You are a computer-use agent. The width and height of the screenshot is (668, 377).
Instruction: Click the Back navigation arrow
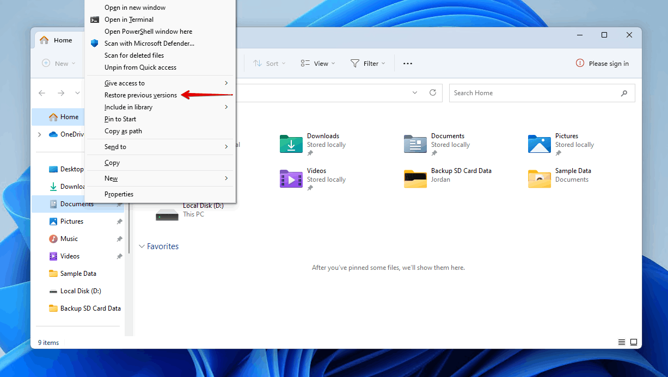coord(42,93)
